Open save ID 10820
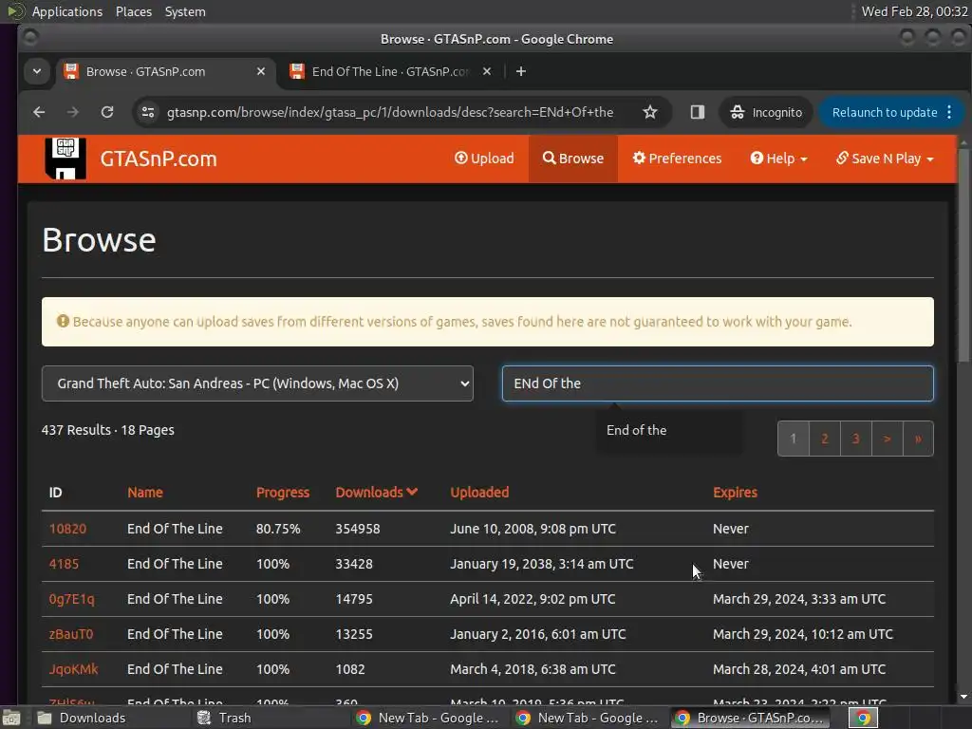This screenshot has width=972, height=729. [x=67, y=529]
